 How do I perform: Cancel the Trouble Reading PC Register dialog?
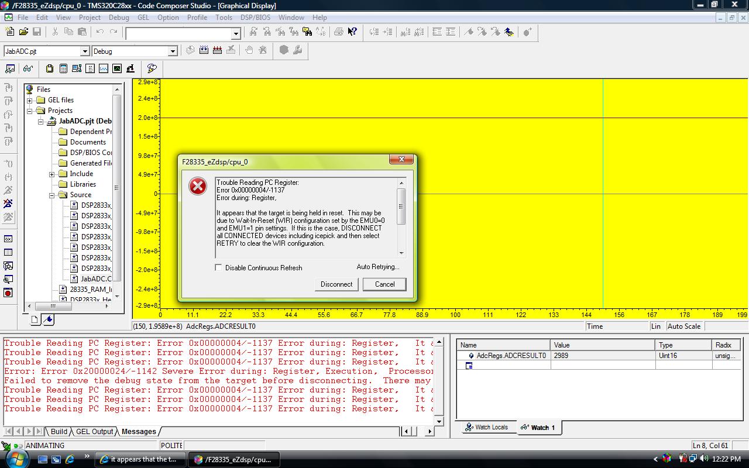coord(384,284)
